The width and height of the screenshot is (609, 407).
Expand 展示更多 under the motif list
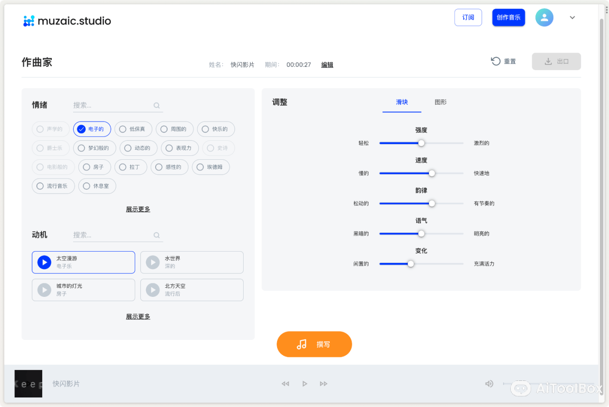[x=138, y=316]
